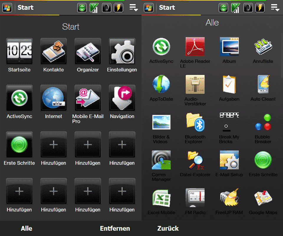This screenshot has height=236, width=283.
Task: Open the Kontakte address book
Action: 54,51
